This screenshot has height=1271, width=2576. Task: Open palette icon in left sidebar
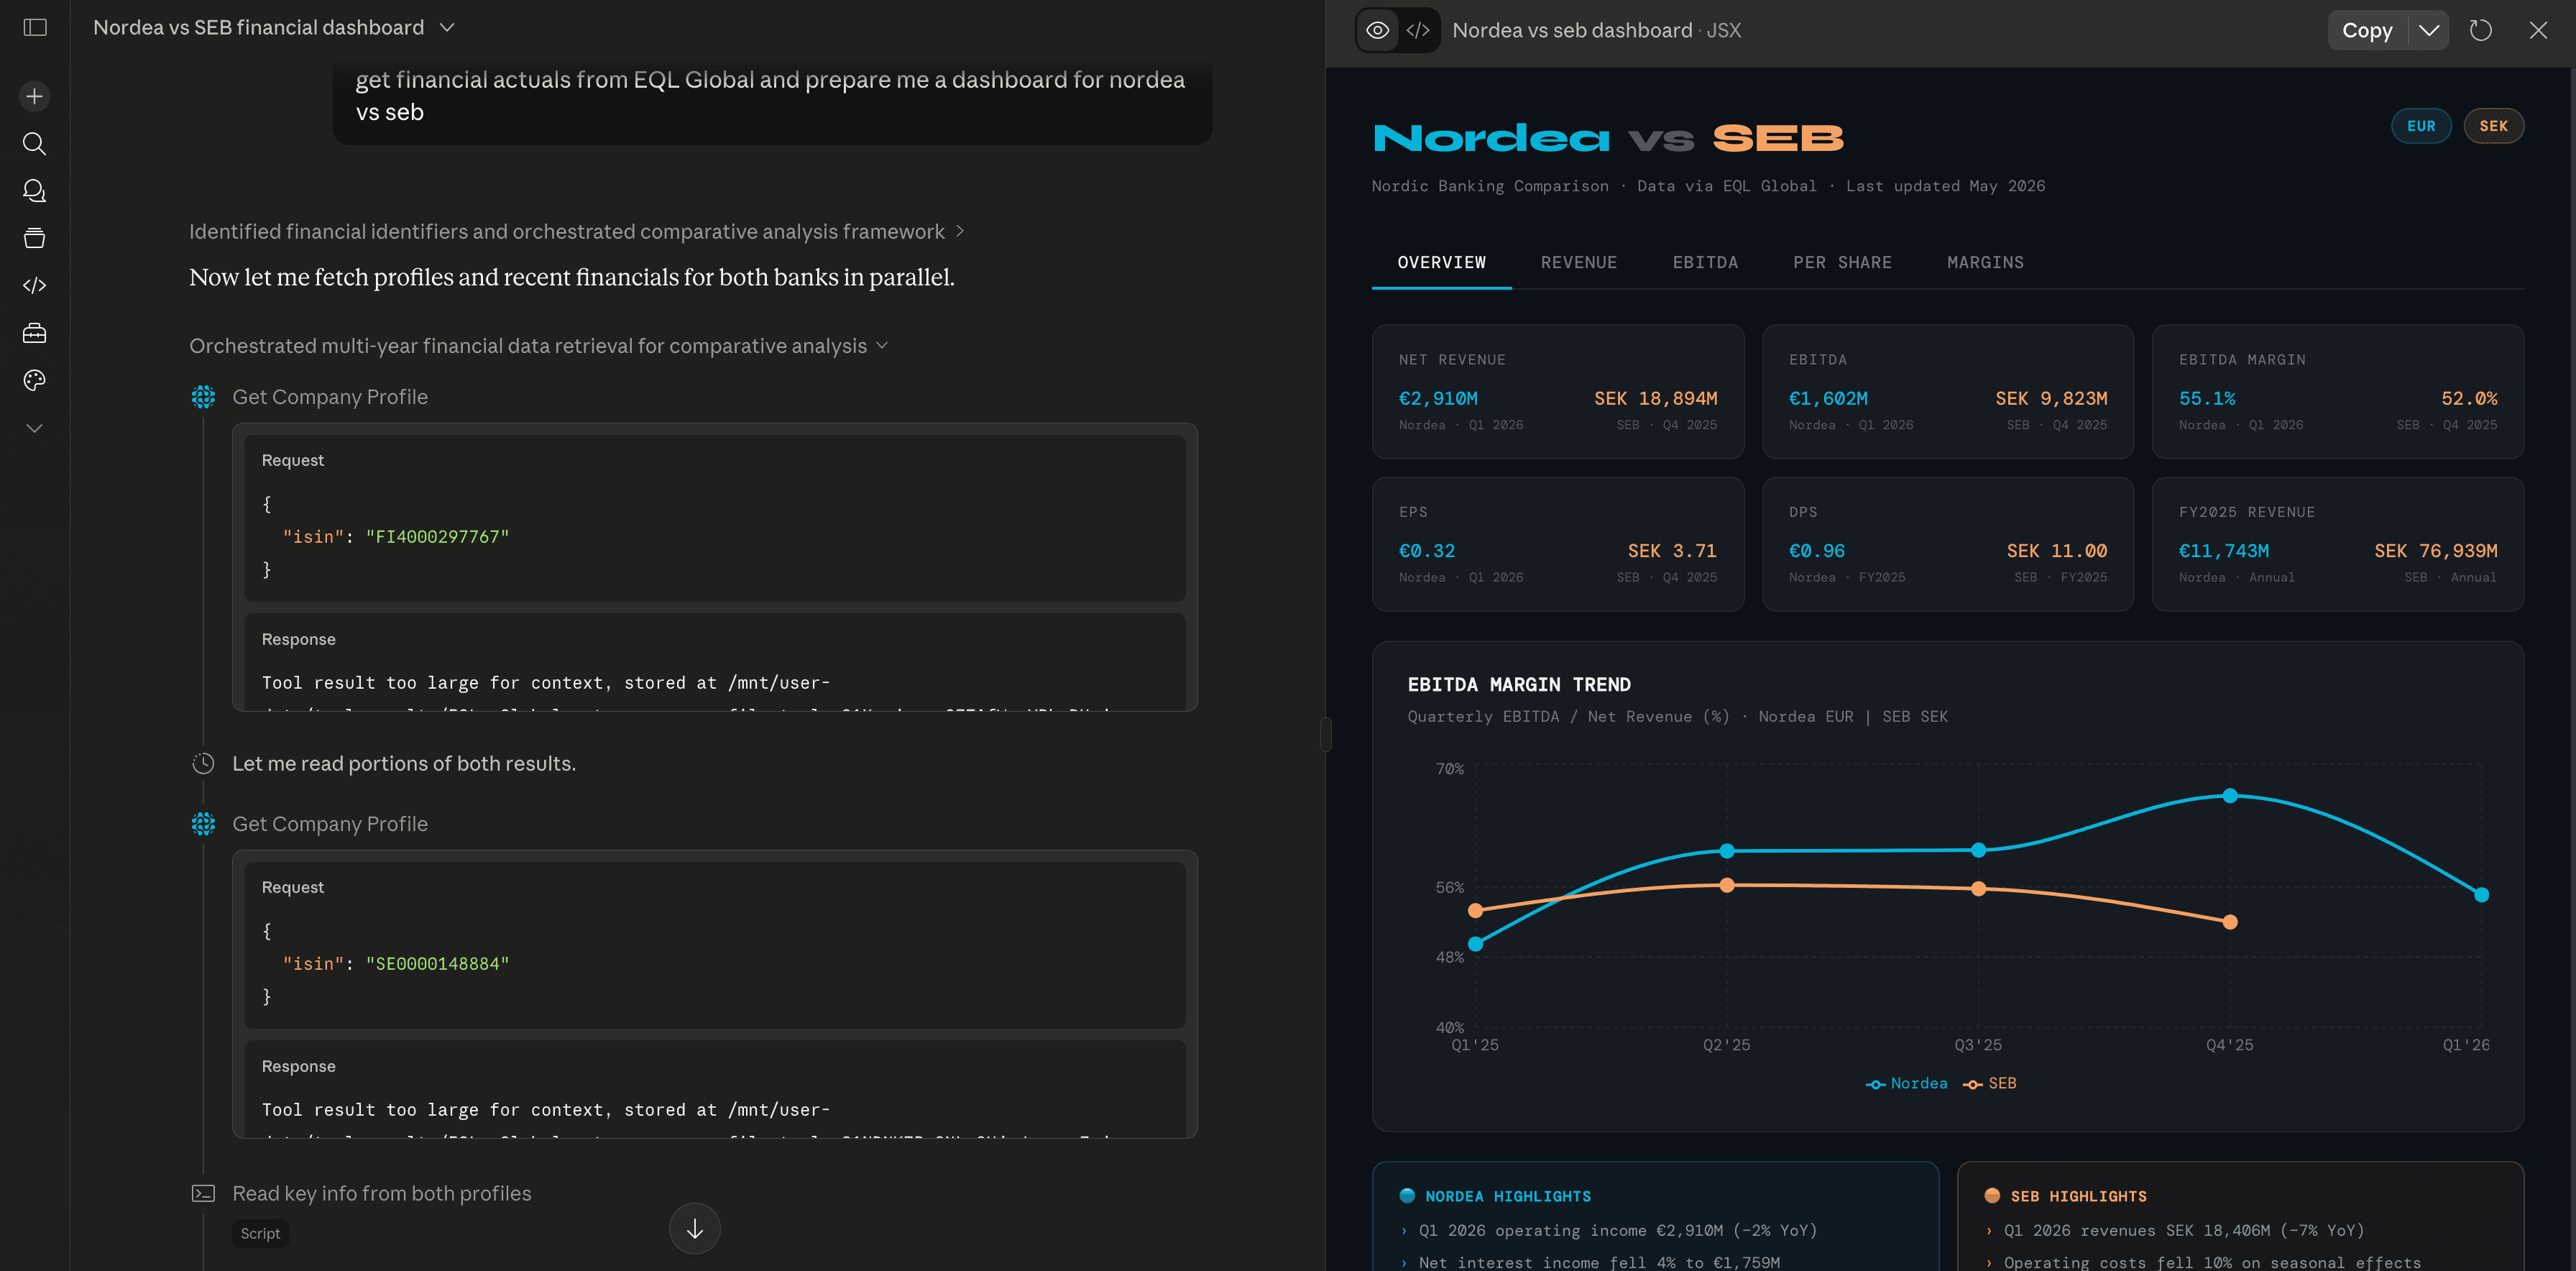[35, 380]
